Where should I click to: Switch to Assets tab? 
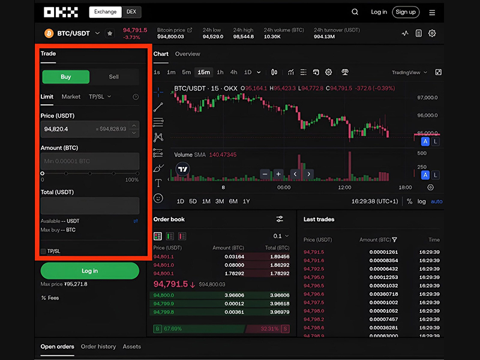[x=132, y=347]
